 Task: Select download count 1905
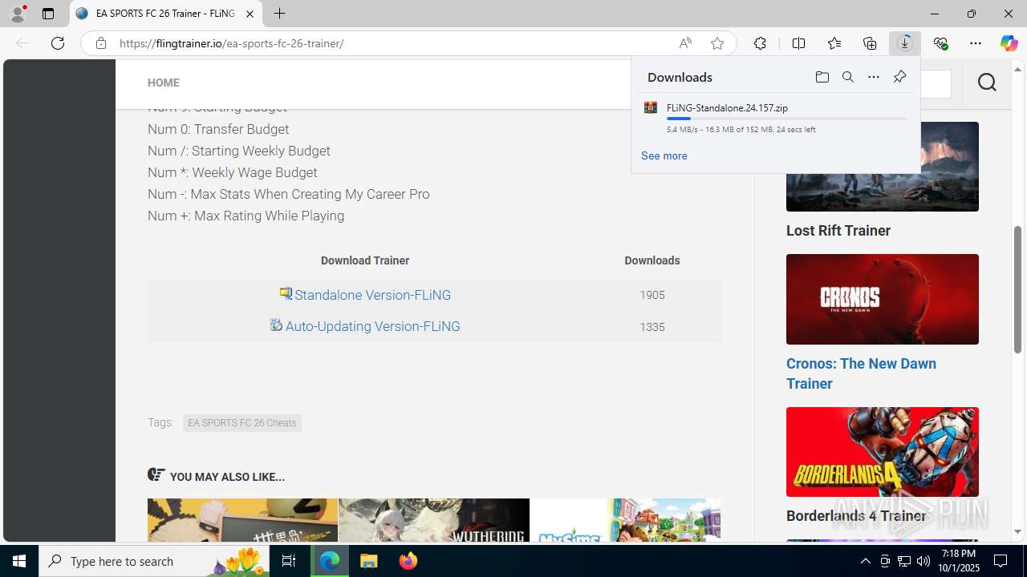point(652,295)
